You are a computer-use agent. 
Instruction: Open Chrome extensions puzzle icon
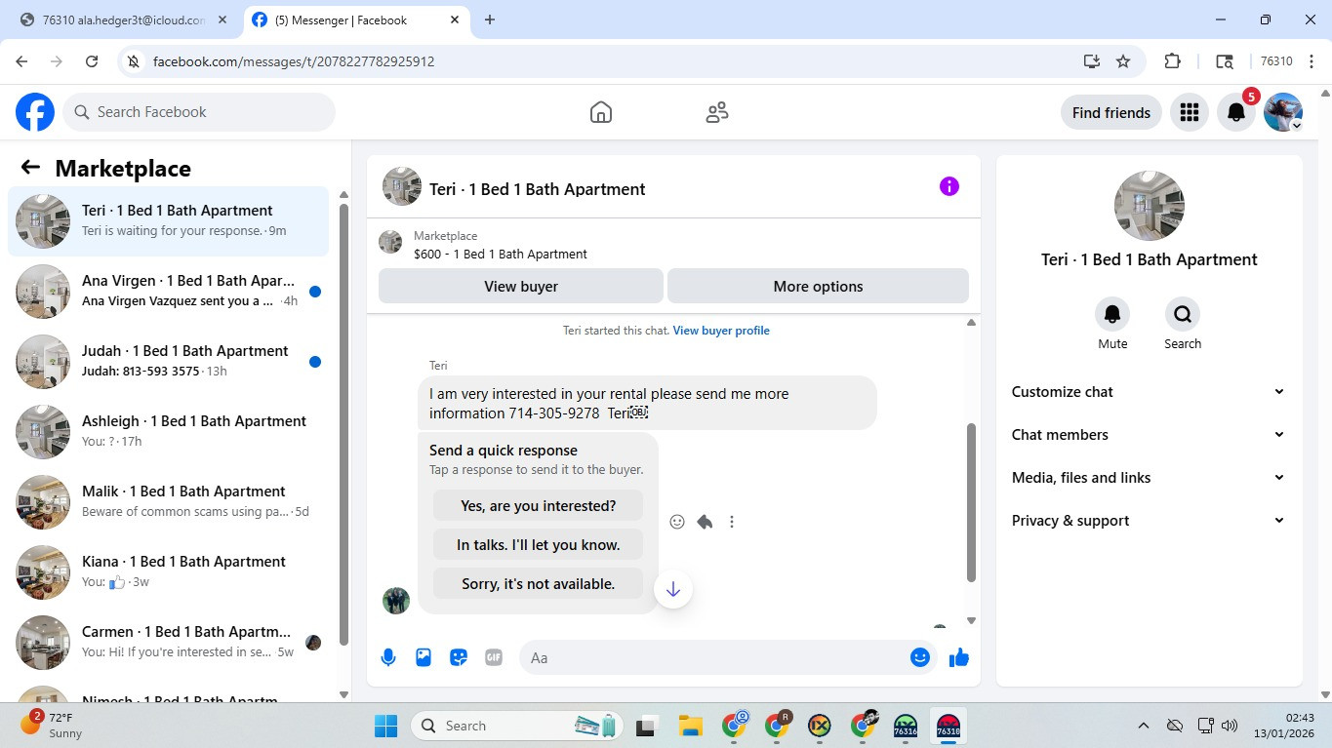point(1173,61)
